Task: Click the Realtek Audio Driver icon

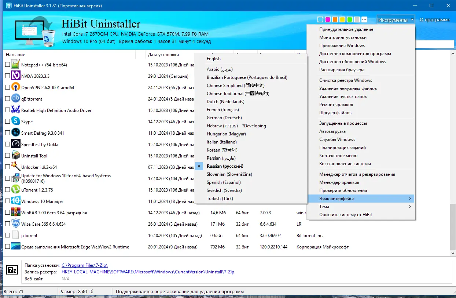Action: (x=15, y=110)
